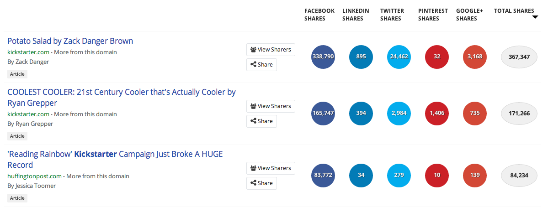
Task: Click the 1,406 Pinterest shares circle
Action: click(x=437, y=113)
